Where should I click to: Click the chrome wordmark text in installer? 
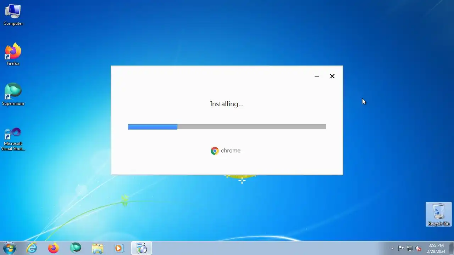point(231,151)
